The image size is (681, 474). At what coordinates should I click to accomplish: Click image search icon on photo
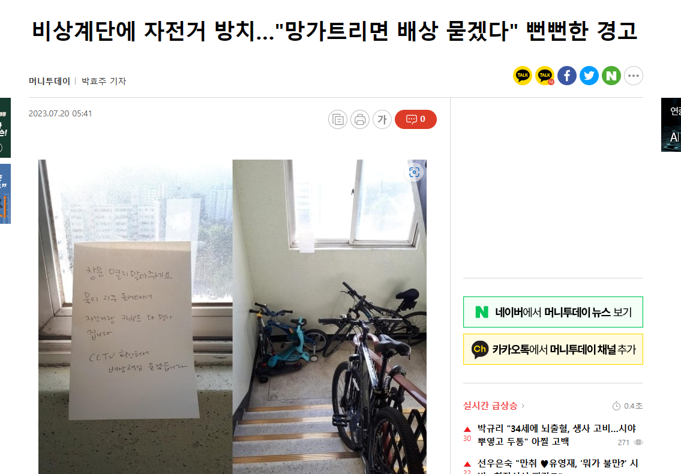pyautogui.click(x=415, y=172)
